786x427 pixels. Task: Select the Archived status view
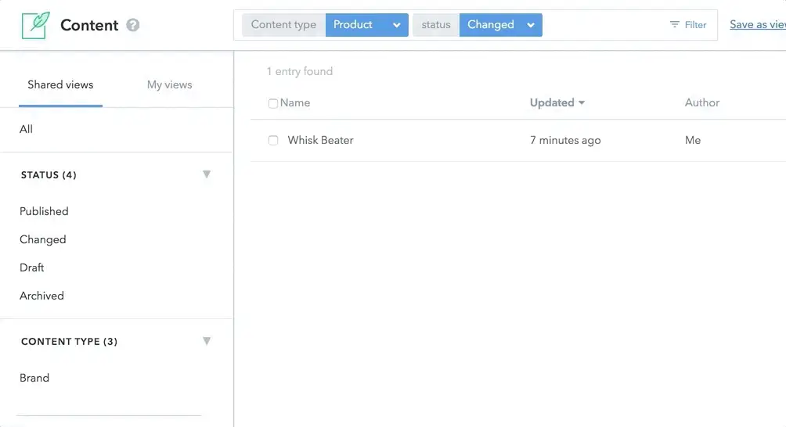coord(41,296)
